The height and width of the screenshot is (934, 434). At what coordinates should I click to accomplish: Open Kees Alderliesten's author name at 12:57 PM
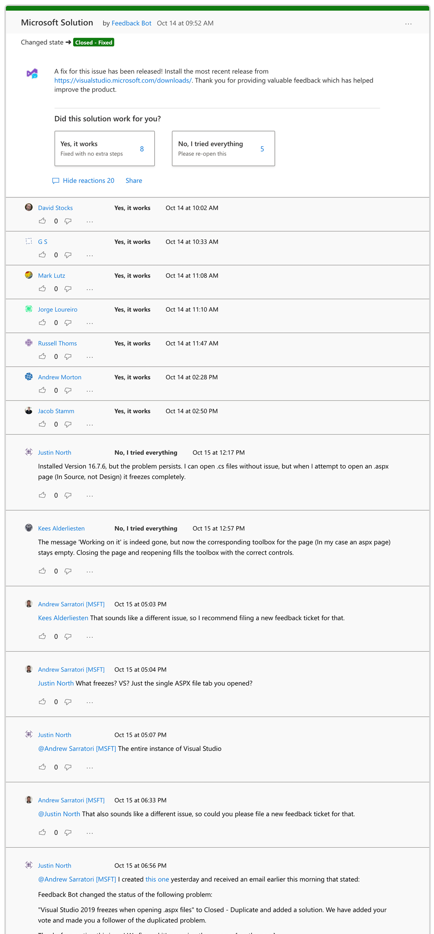click(x=61, y=528)
